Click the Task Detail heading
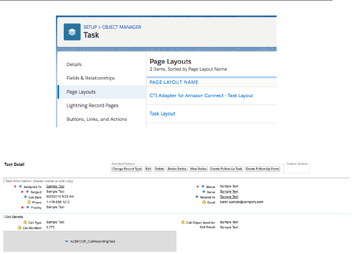Viewport: 352px width, 254px height. 14,164
